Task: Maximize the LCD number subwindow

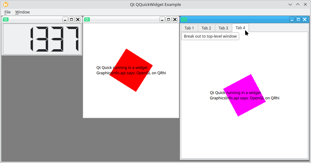Action: click(72, 19)
